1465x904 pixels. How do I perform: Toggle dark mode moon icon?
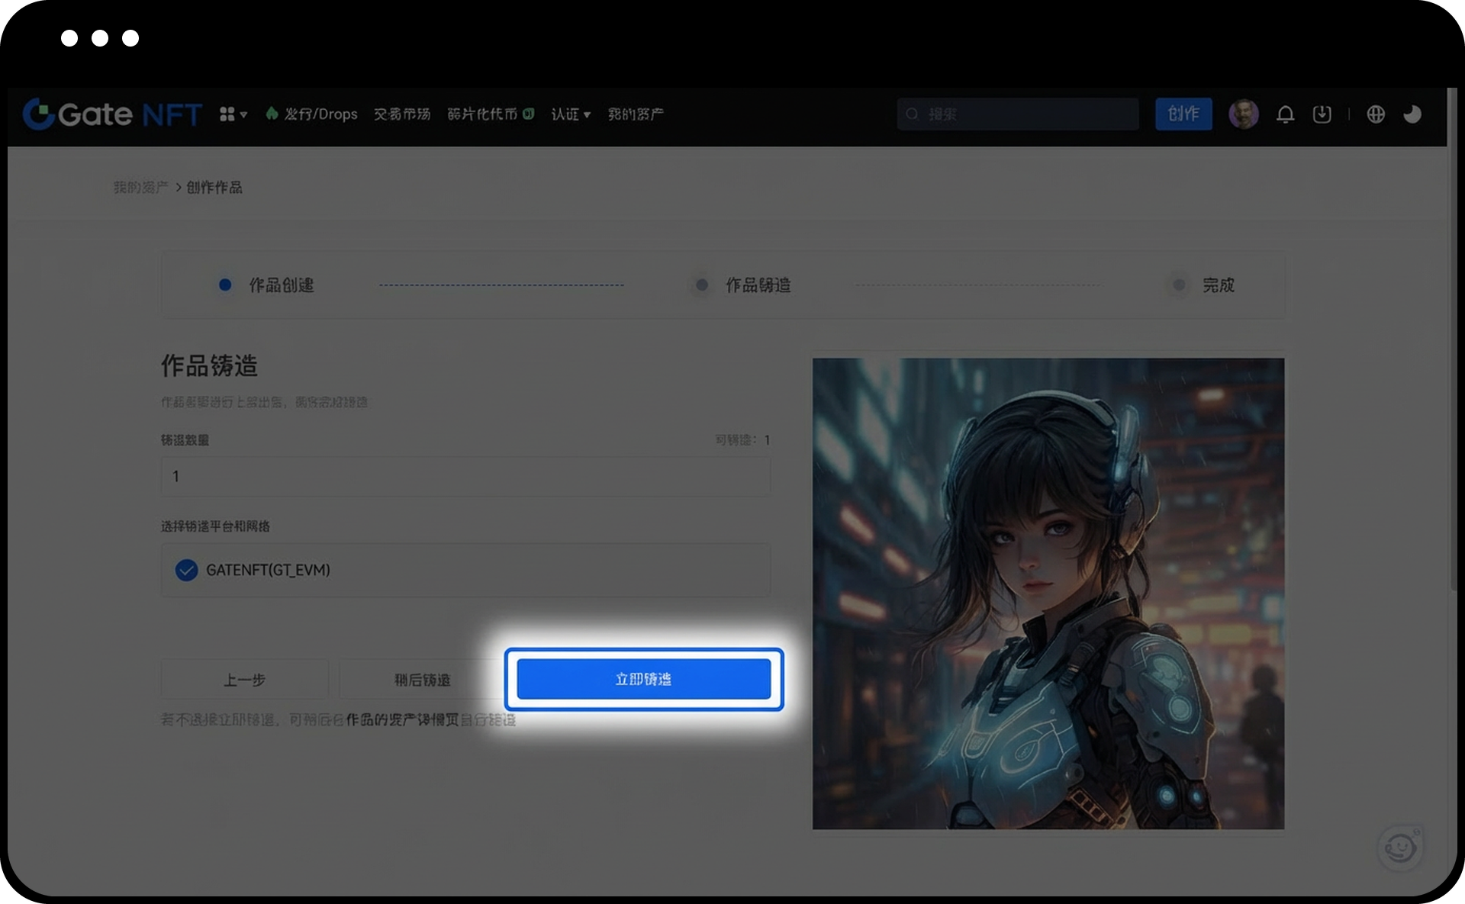[x=1412, y=114]
